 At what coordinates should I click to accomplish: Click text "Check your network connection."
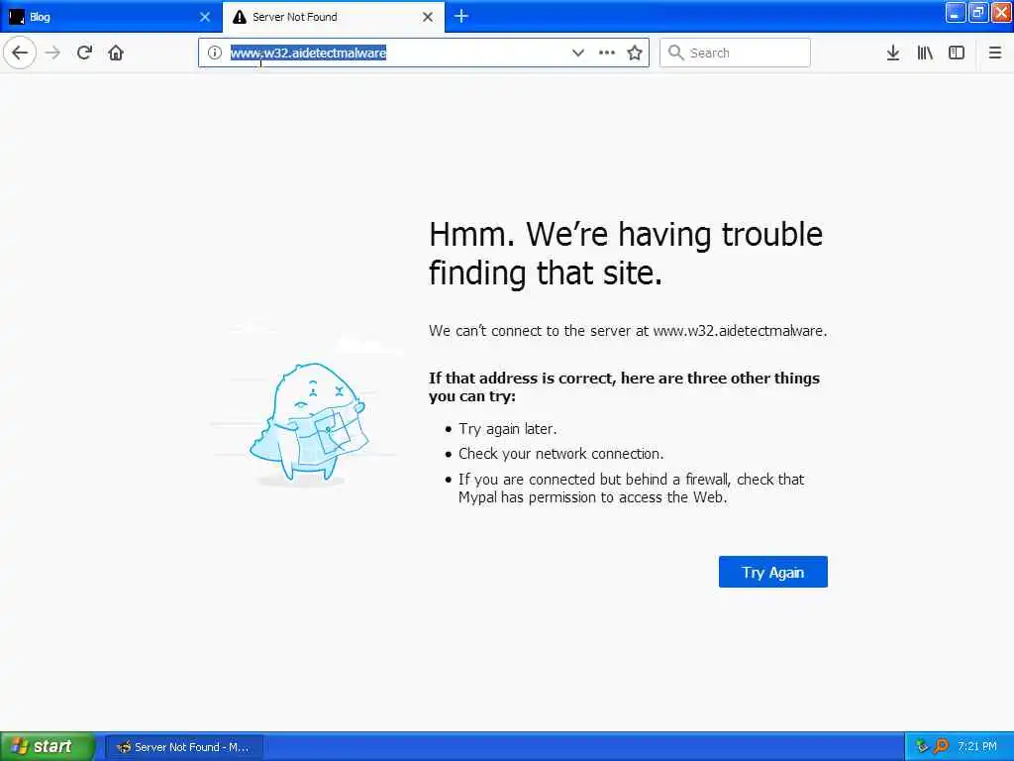pos(560,454)
